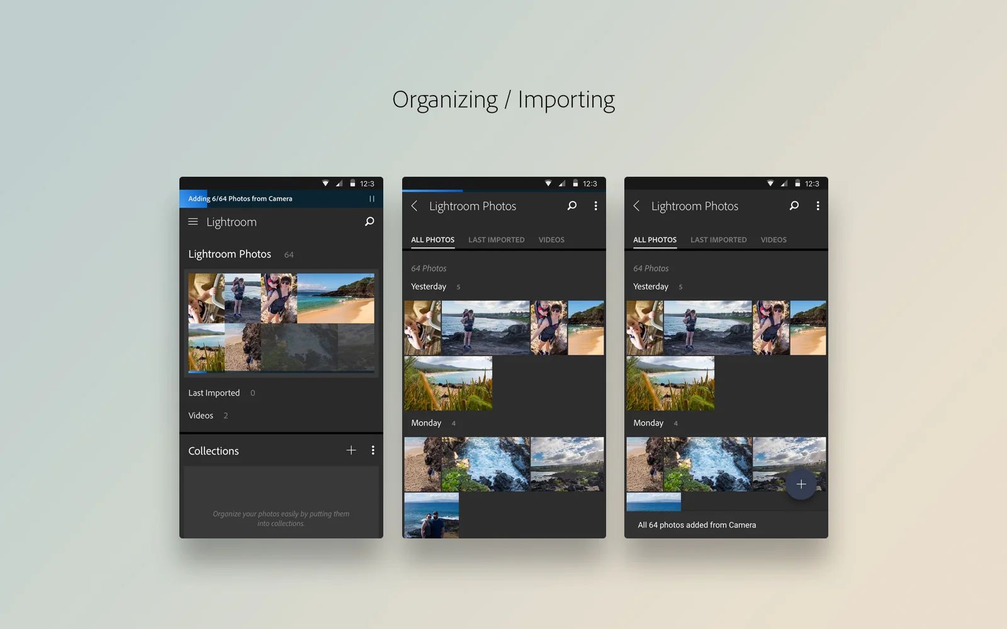The image size is (1007, 629).
Task: Tap the Collections section title
Action: coord(213,451)
